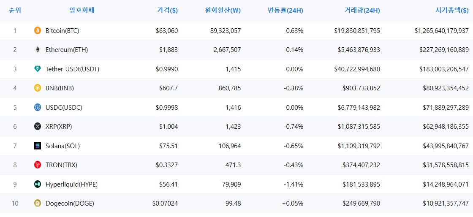Click the XRP coin icon
473x217 pixels.
tap(38, 127)
